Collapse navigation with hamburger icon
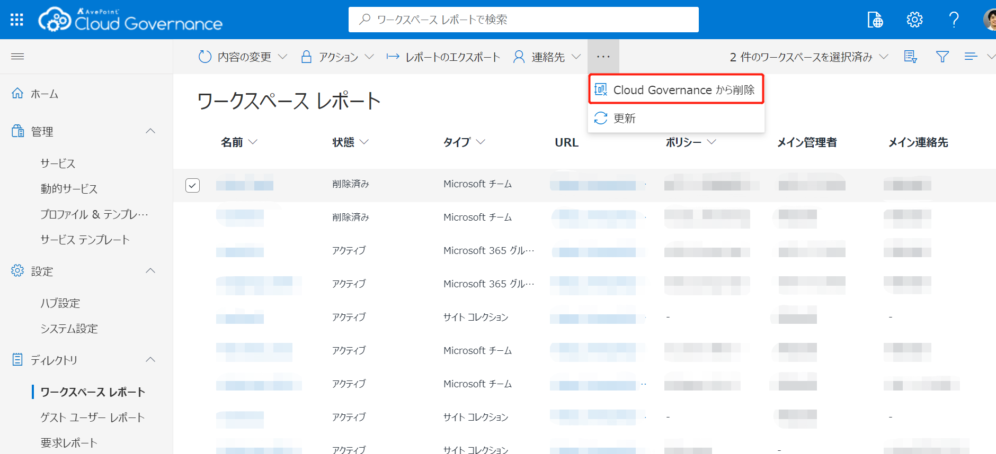 pos(17,57)
